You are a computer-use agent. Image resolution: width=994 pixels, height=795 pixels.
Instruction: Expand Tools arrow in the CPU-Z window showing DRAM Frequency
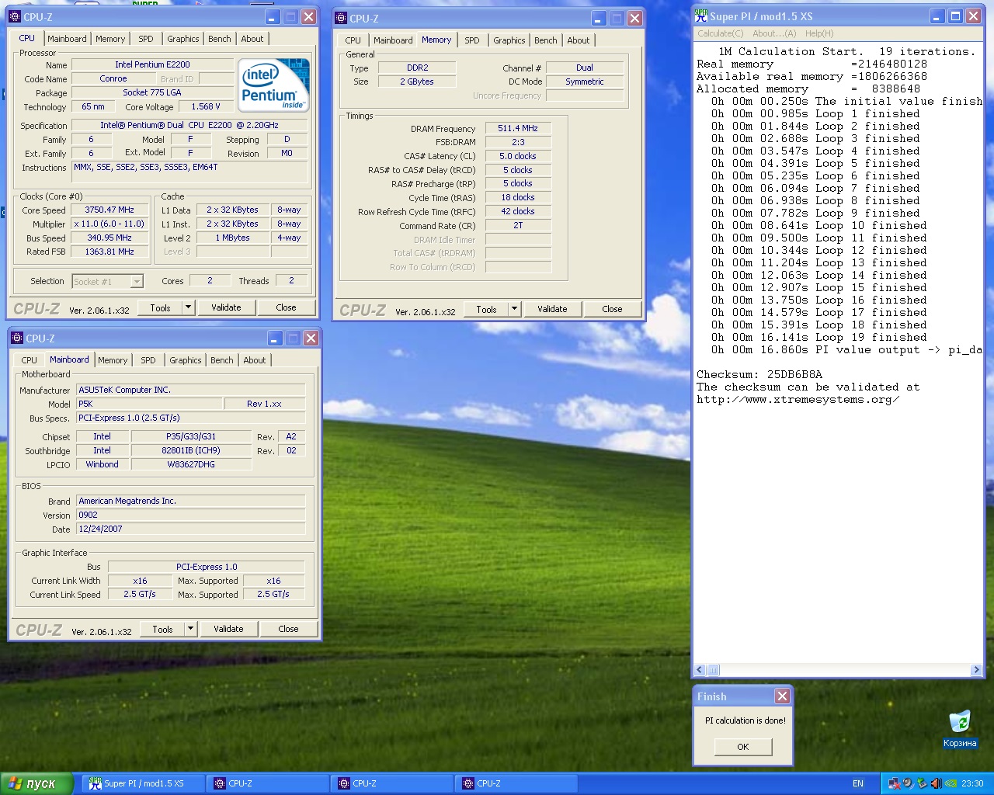(x=514, y=309)
